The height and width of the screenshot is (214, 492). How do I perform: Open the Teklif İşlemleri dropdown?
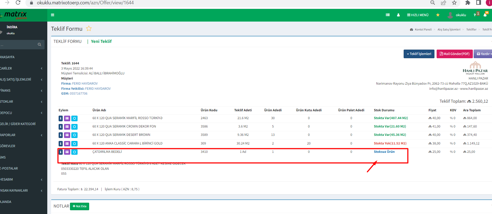click(419, 54)
